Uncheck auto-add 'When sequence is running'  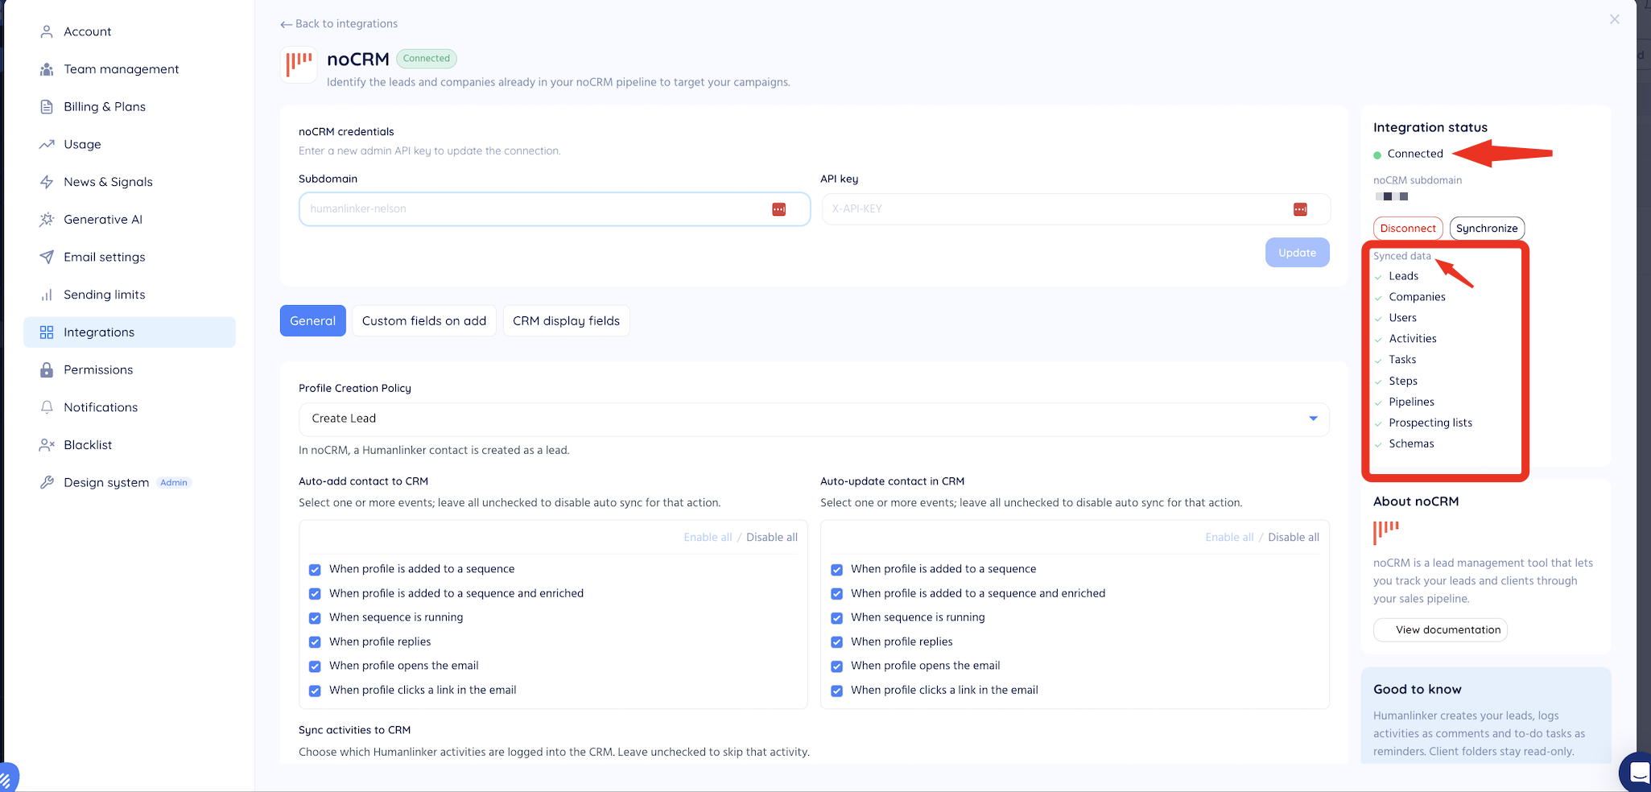[x=315, y=618]
